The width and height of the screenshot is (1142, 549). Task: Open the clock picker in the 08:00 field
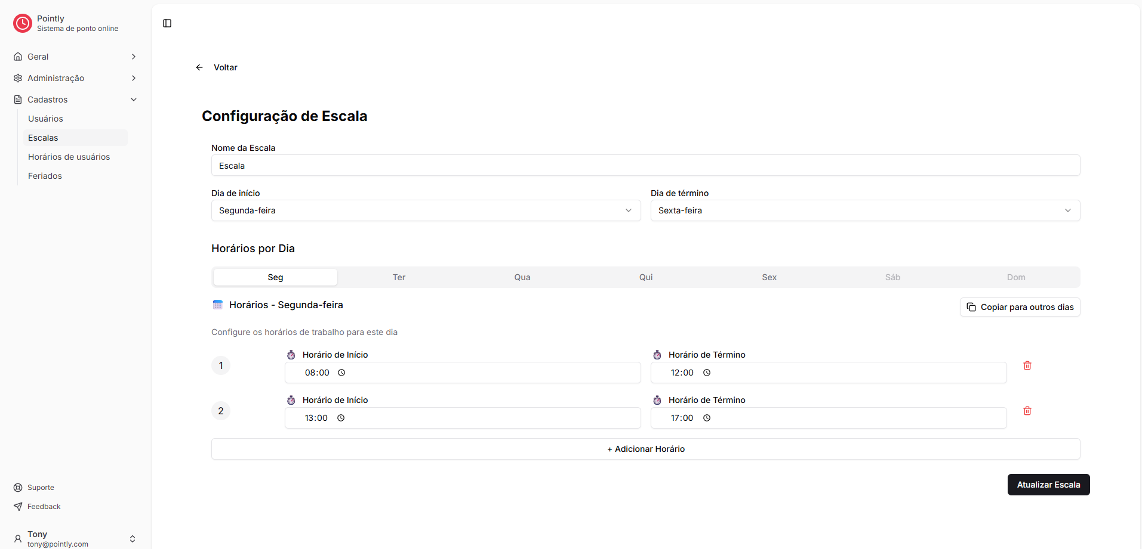point(341,372)
